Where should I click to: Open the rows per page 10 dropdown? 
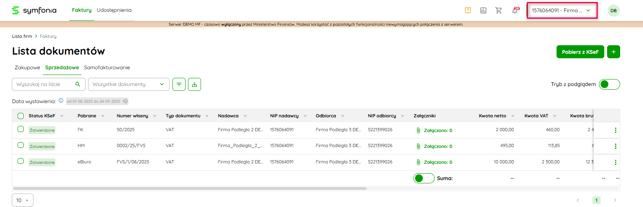click(22, 200)
